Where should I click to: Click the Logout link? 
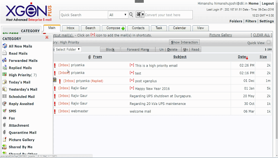pyautogui.click(x=268, y=3)
